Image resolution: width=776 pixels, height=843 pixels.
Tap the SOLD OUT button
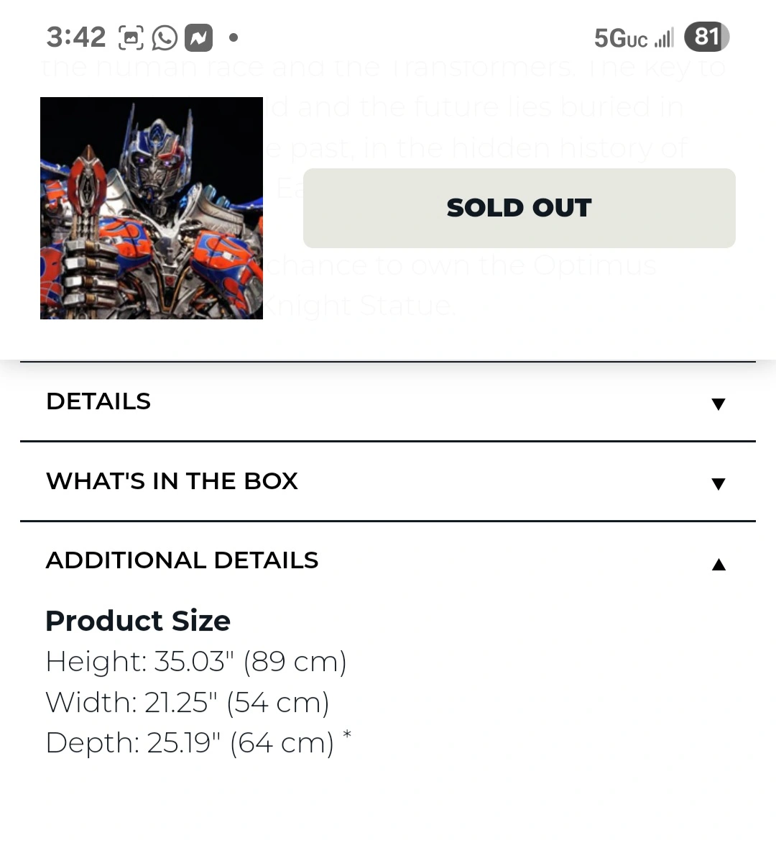tap(519, 208)
